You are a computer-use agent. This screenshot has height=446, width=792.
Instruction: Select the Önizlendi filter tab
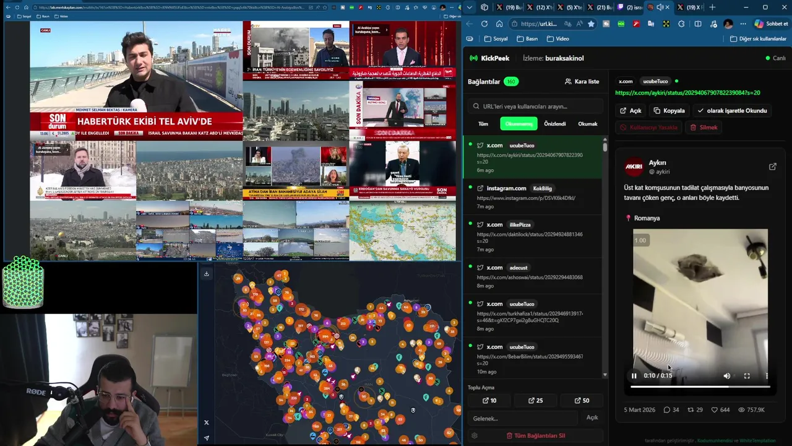point(555,124)
